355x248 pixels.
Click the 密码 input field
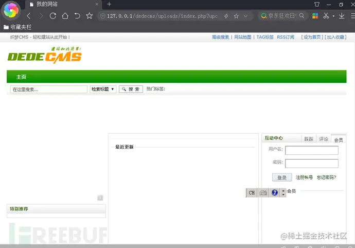(312, 163)
